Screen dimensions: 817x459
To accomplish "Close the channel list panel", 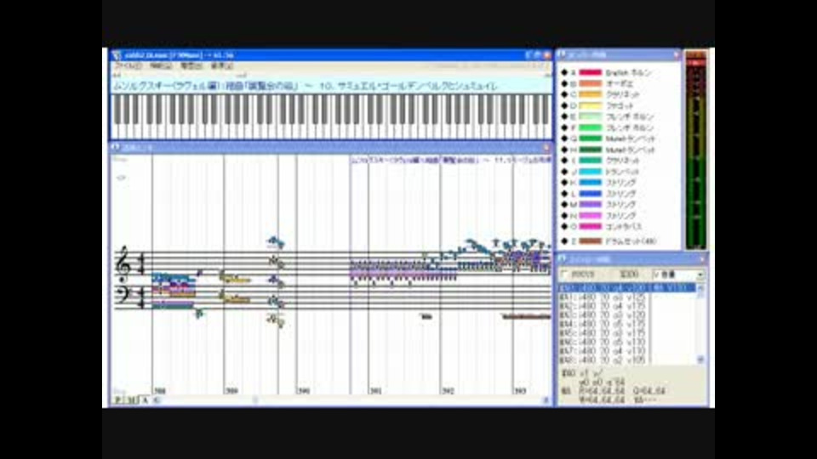I will tap(676, 54).
